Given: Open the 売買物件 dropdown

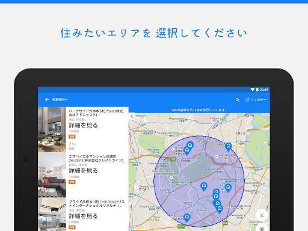Looking at the screenshot, I should point(60,100).
